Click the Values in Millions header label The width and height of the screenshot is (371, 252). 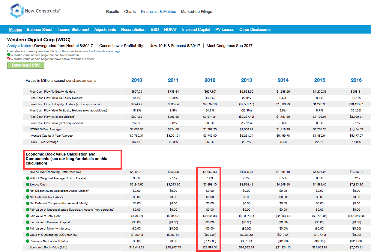point(61,81)
